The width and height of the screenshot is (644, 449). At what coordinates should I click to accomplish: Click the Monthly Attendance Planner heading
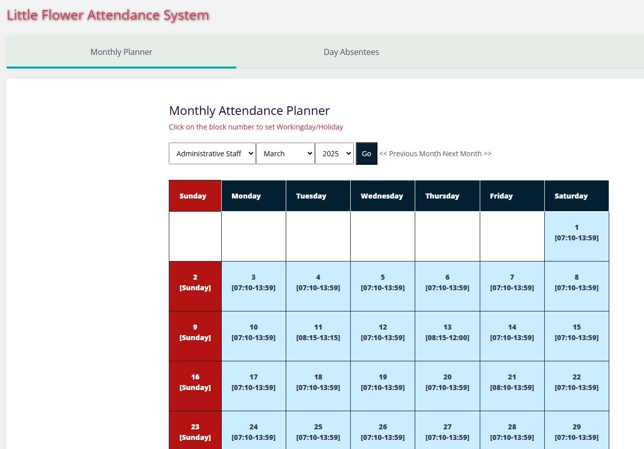(249, 111)
